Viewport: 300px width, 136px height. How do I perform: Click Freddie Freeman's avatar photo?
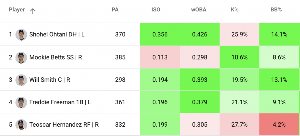[x=21, y=102]
